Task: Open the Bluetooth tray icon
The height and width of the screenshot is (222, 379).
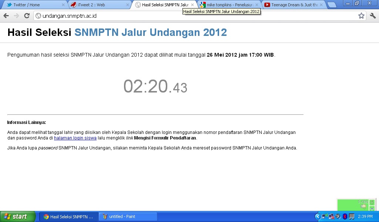Action: click(x=345, y=216)
